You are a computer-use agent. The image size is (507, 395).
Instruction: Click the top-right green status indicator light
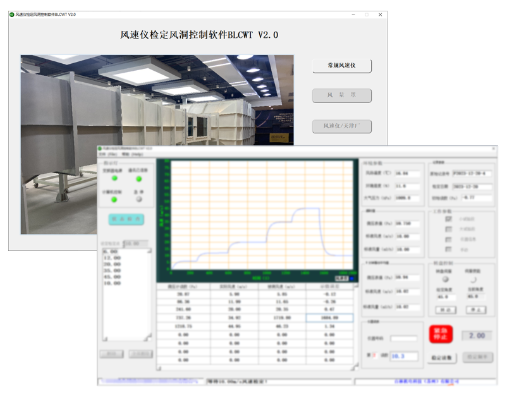(138, 179)
